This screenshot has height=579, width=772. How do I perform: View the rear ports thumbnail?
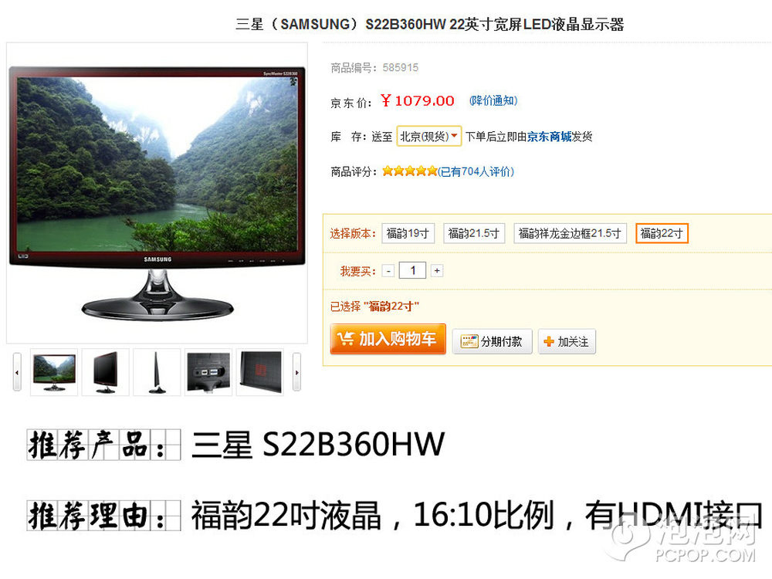[208, 372]
